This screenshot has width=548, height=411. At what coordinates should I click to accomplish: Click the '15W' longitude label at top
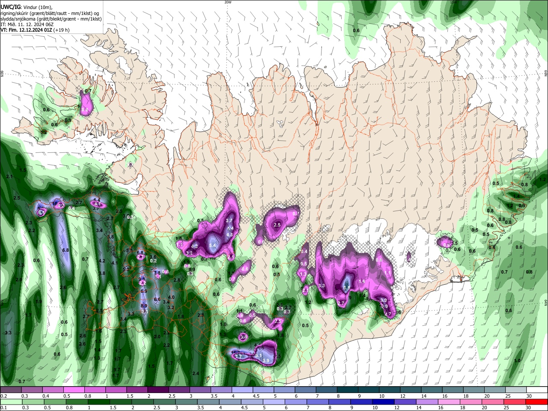click(x=454, y=2)
